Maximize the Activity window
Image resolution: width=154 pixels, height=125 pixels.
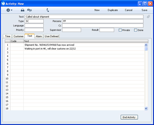145,4
